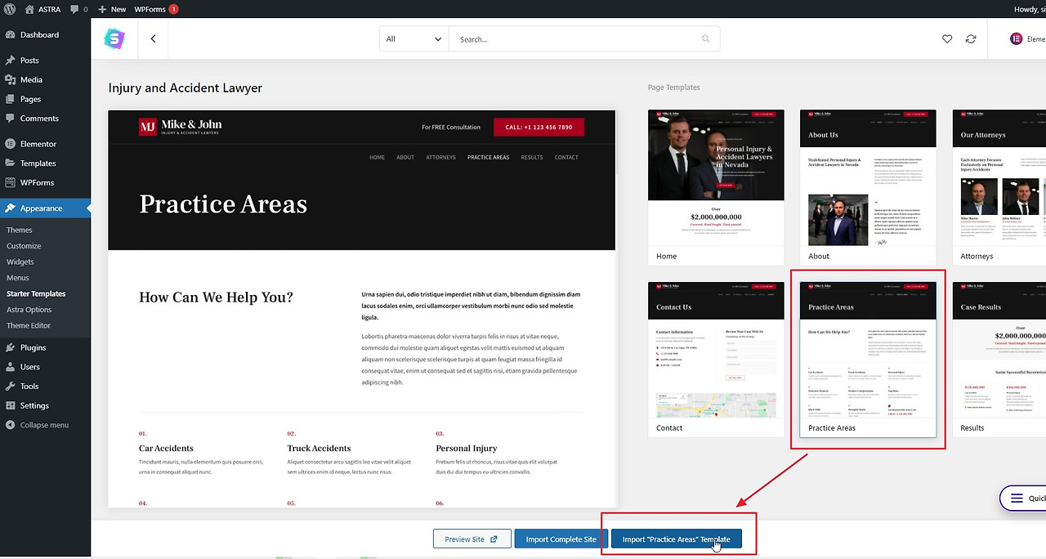Click RESULTS in the preview navigation

click(x=531, y=157)
